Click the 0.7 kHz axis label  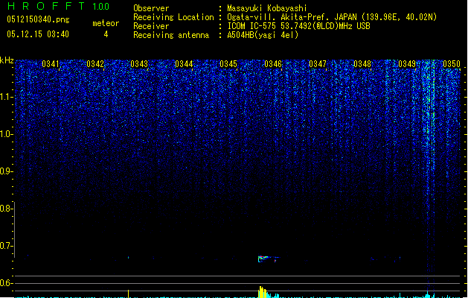[x=6, y=246]
